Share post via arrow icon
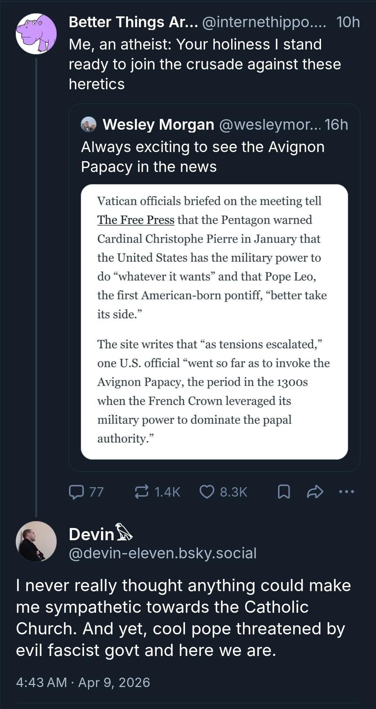The height and width of the screenshot is (709, 376). pyautogui.click(x=315, y=492)
